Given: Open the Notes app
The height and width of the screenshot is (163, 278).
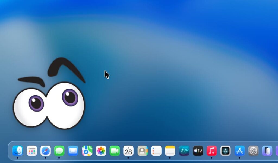Looking at the screenshot, I should (170, 151).
